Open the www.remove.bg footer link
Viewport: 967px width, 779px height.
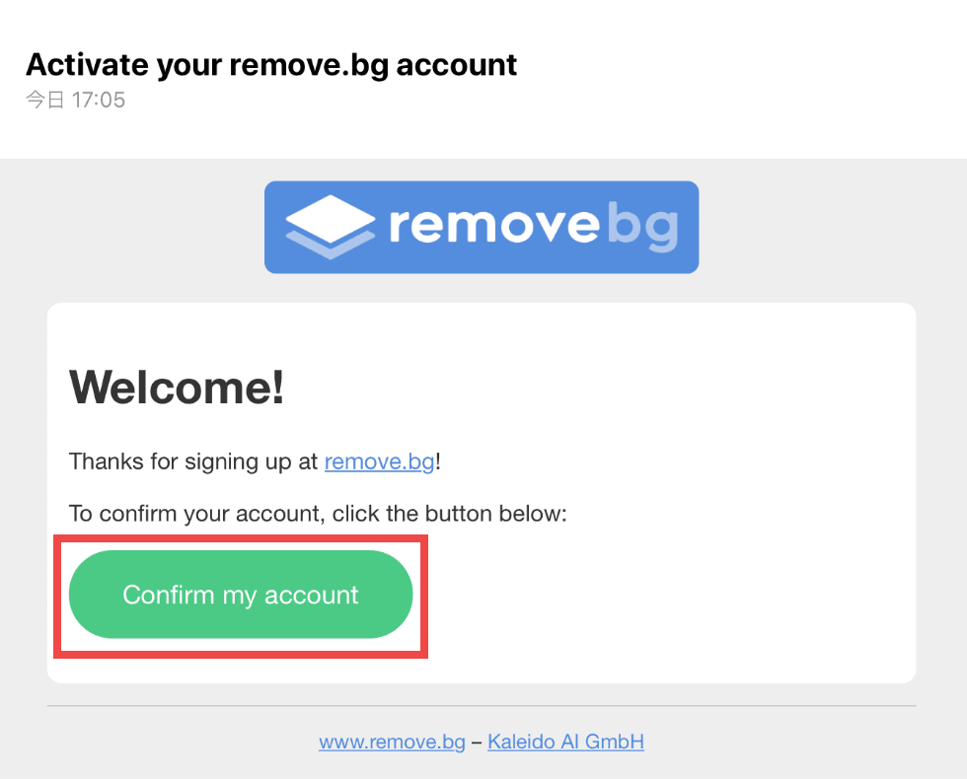392,742
